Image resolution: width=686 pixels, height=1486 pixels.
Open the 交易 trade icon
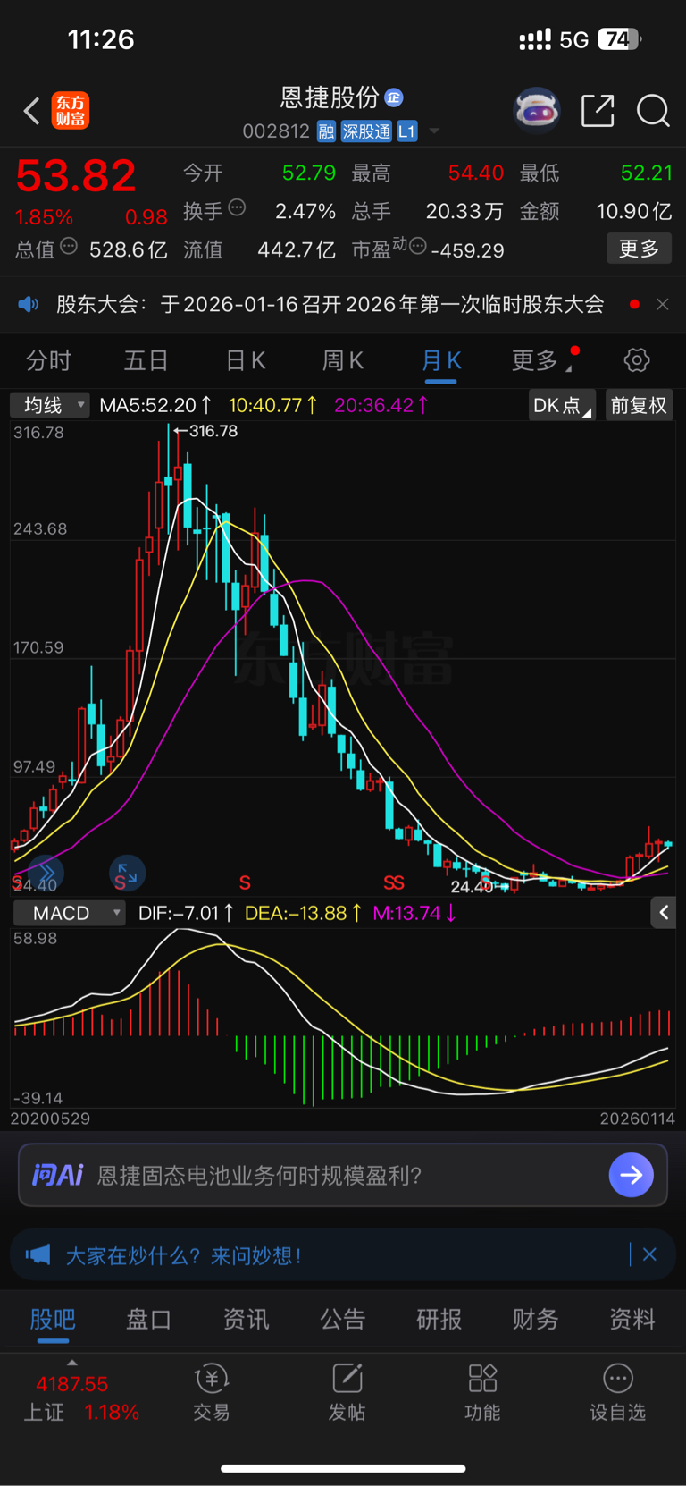click(212, 1393)
